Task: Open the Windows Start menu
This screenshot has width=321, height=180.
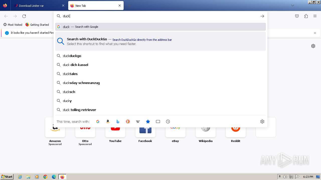Action: 7,177
